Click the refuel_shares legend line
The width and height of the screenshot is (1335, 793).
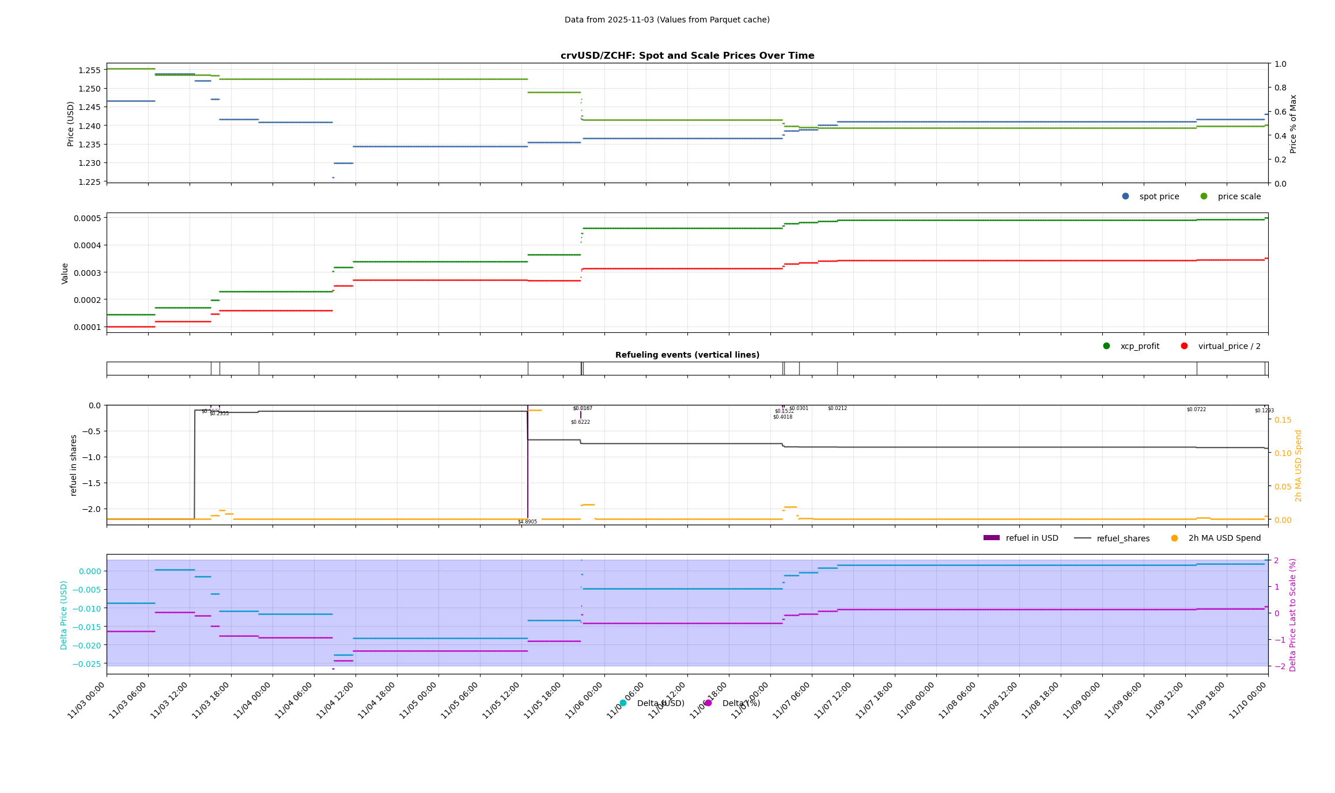pyautogui.click(x=1082, y=538)
